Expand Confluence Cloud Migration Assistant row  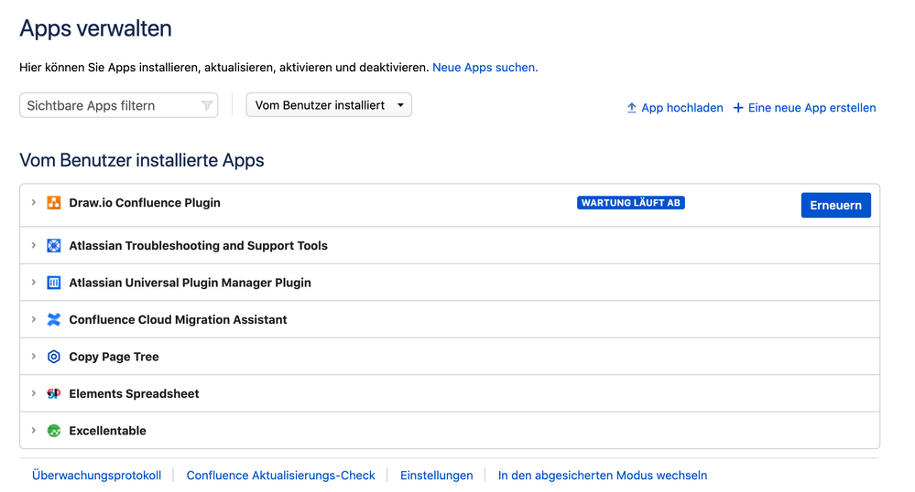click(33, 319)
